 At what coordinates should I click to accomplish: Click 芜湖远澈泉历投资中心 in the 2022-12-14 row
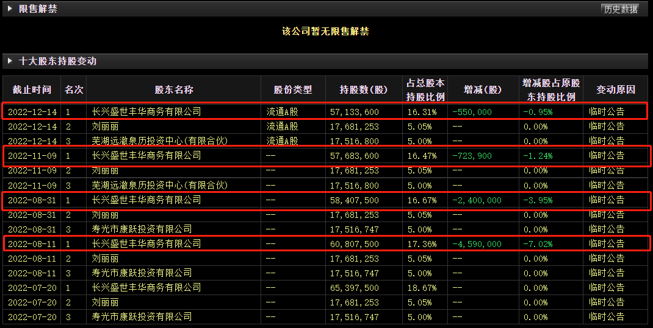159,141
